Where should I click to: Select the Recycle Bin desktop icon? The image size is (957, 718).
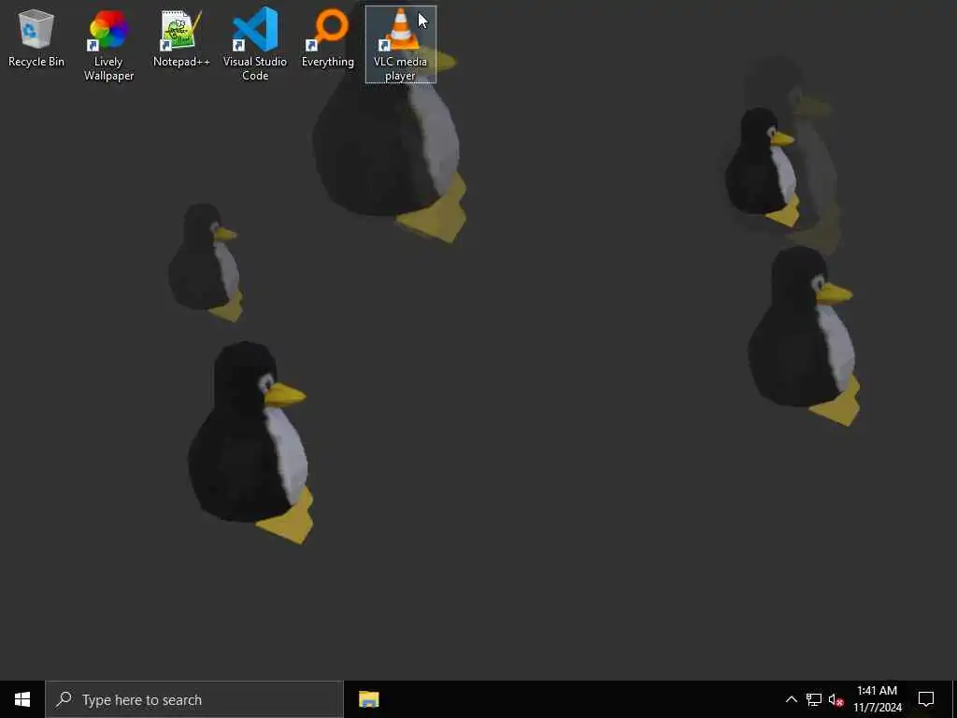click(36, 37)
